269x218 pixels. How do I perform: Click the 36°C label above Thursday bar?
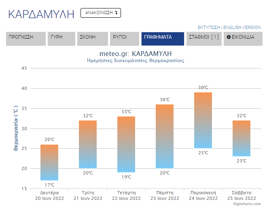click(x=165, y=100)
